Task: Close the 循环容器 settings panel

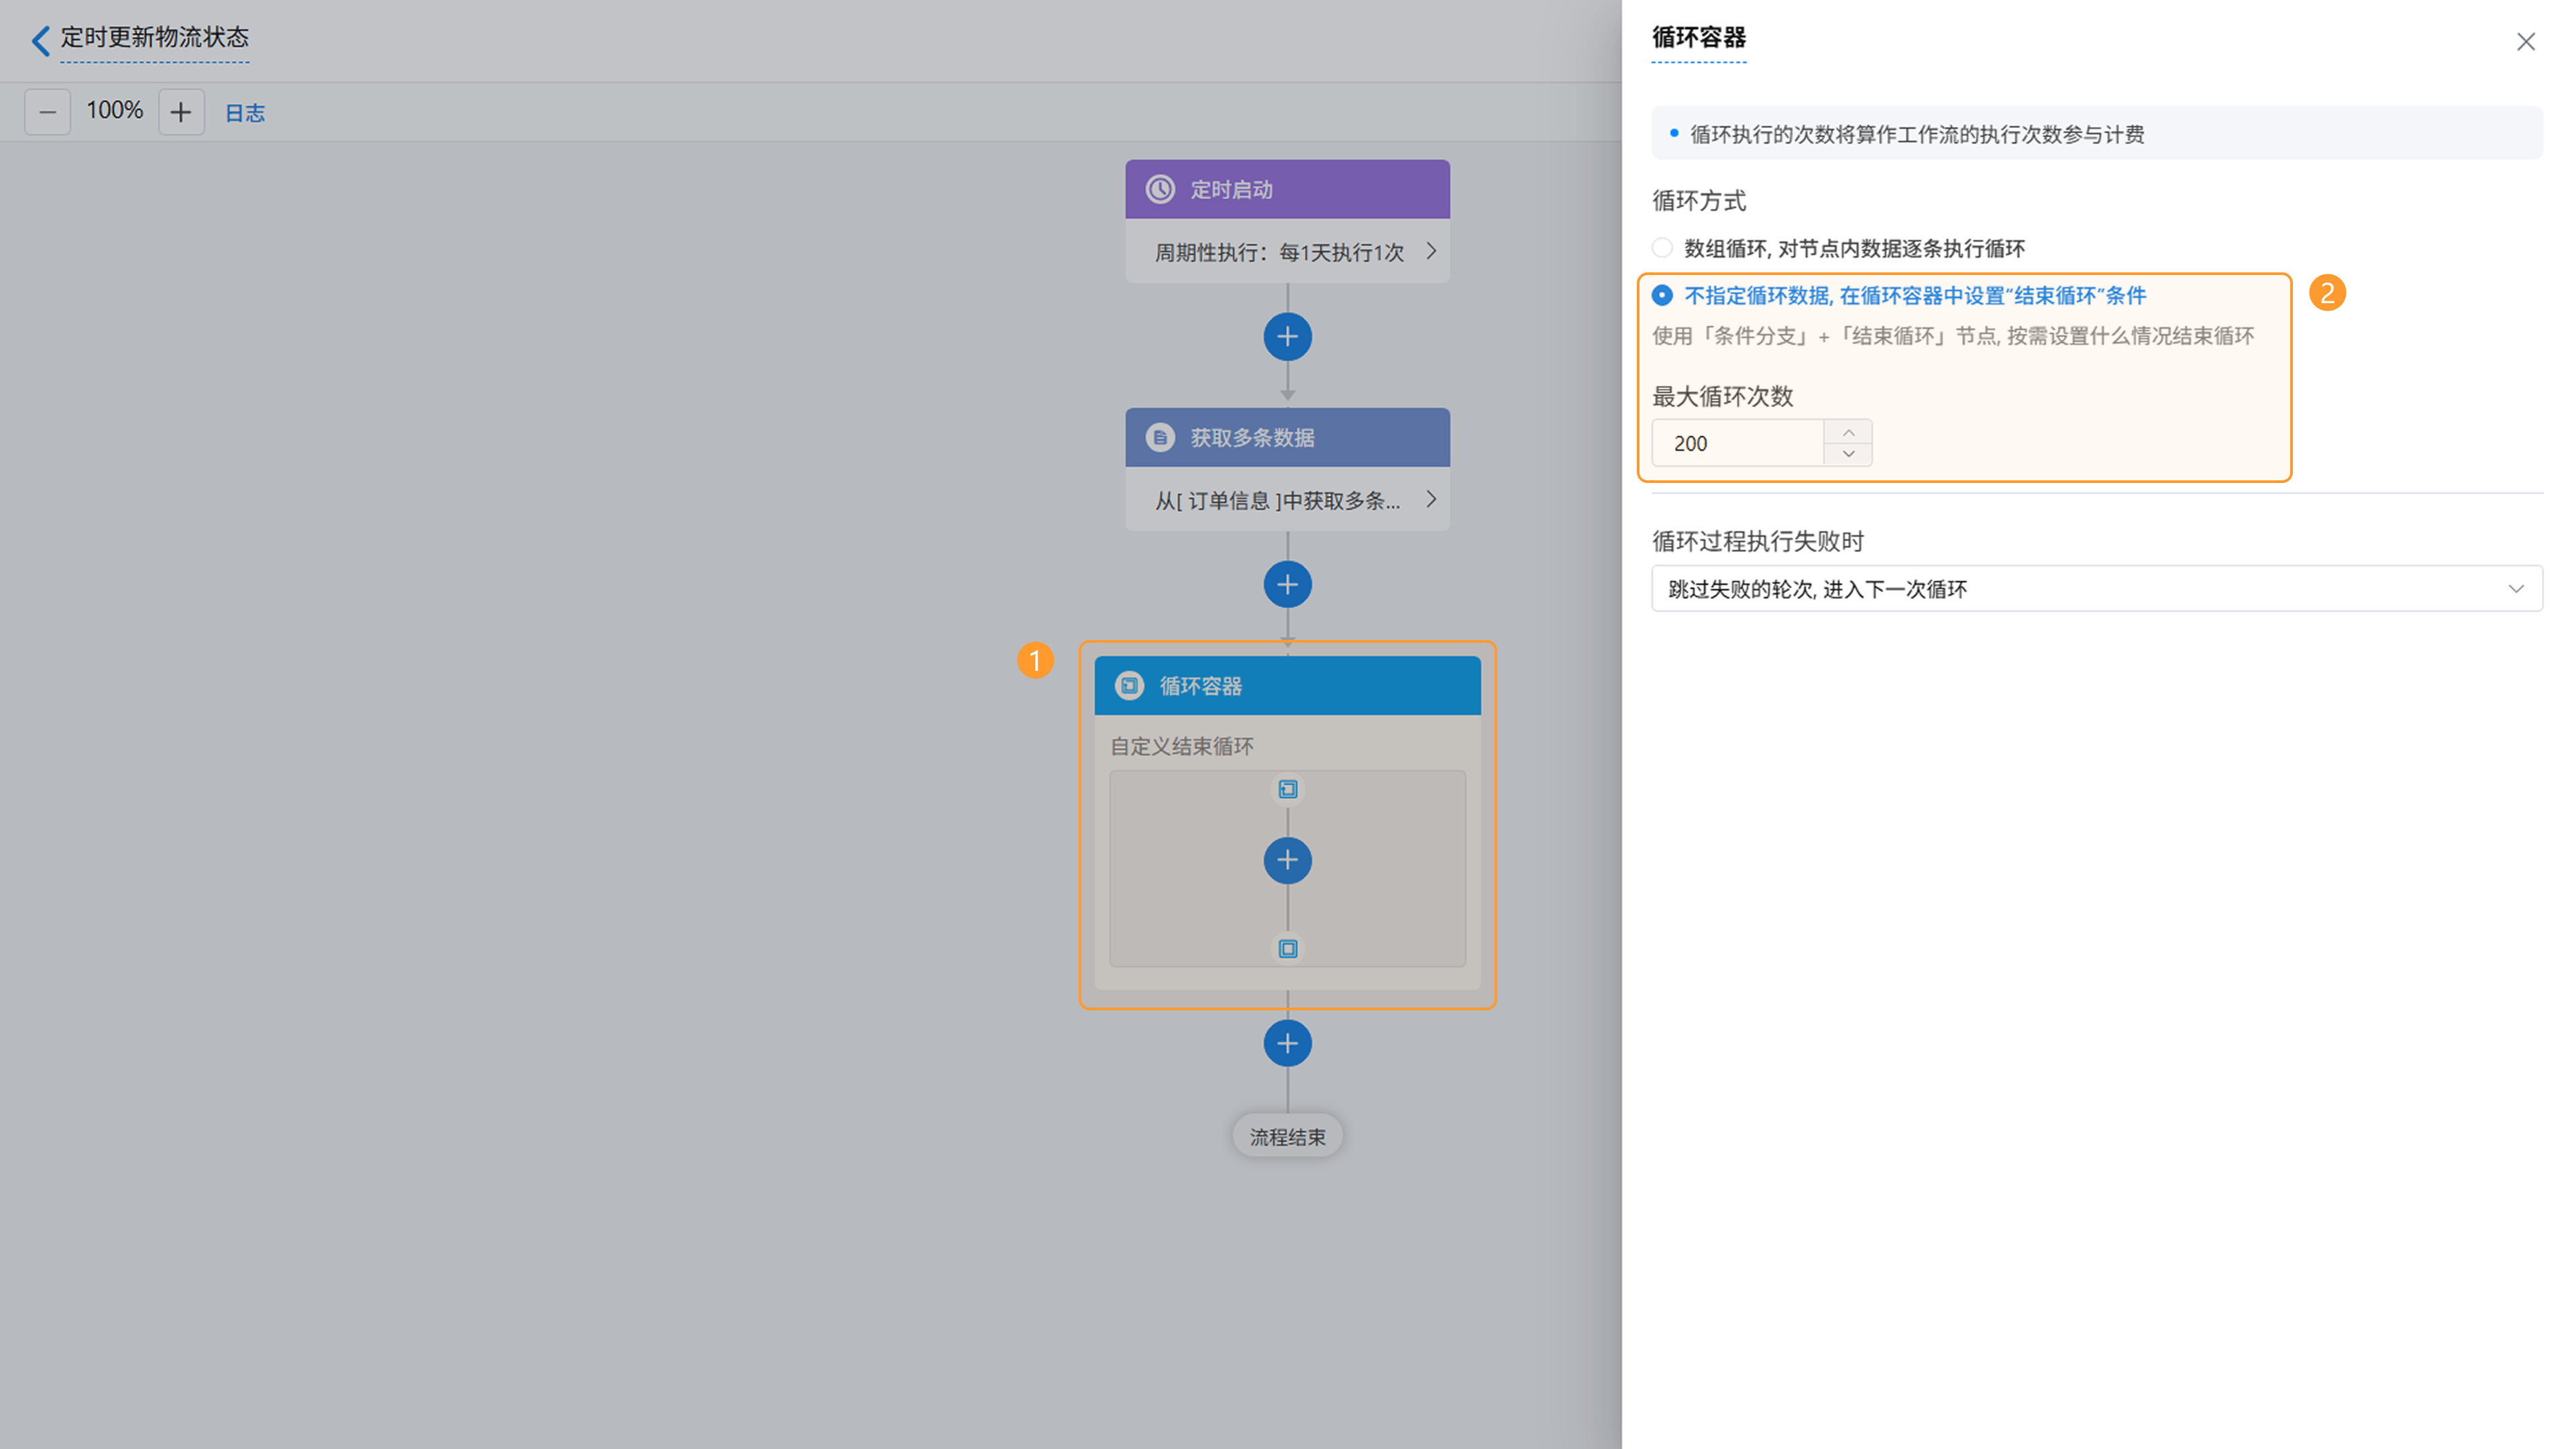Action: coord(2525,42)
